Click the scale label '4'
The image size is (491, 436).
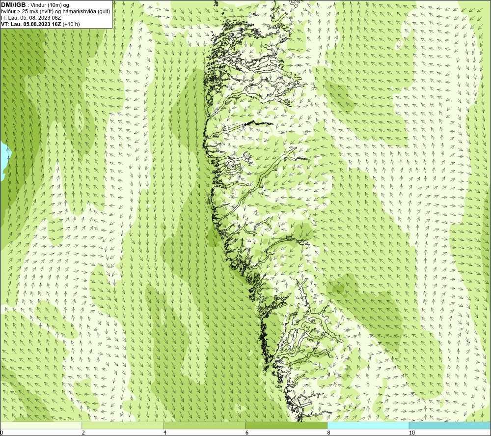pos(165,433)
